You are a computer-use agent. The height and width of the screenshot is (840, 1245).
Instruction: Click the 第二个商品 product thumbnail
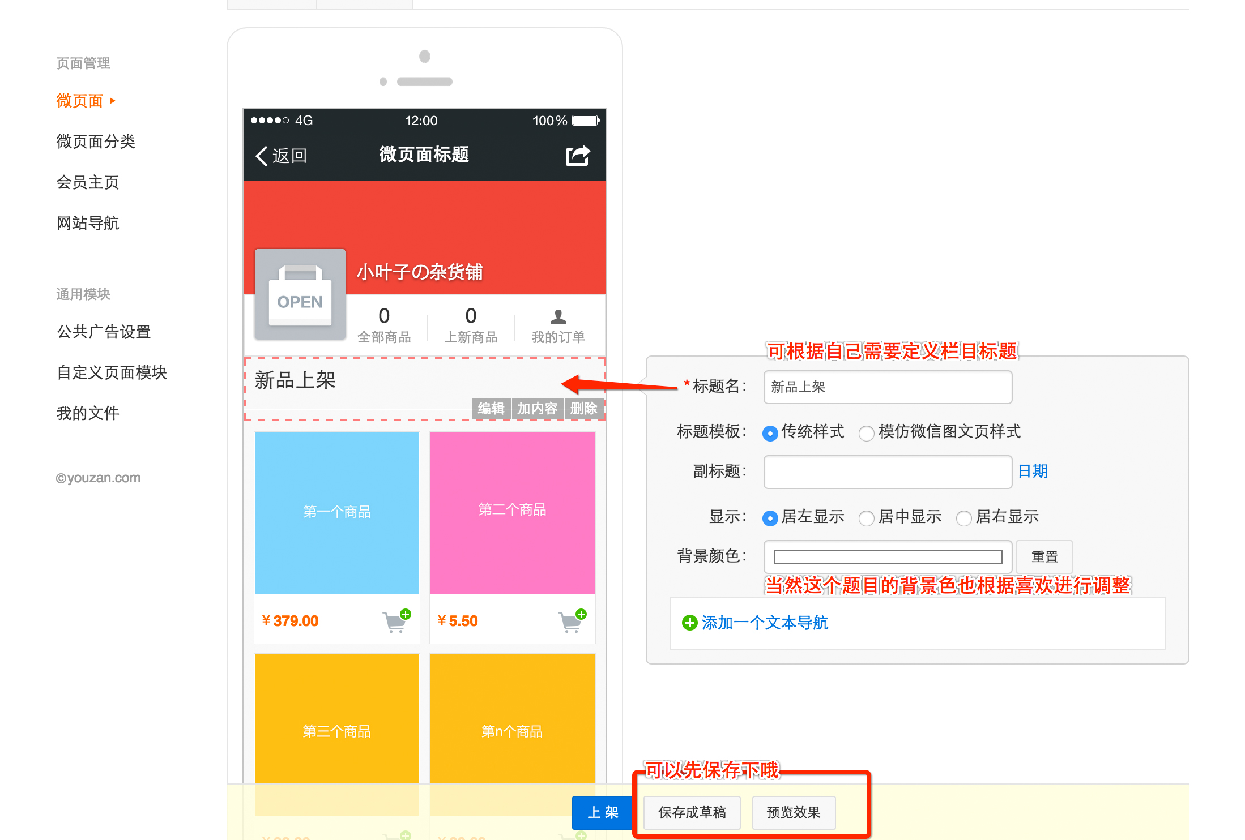click(513, 513)
